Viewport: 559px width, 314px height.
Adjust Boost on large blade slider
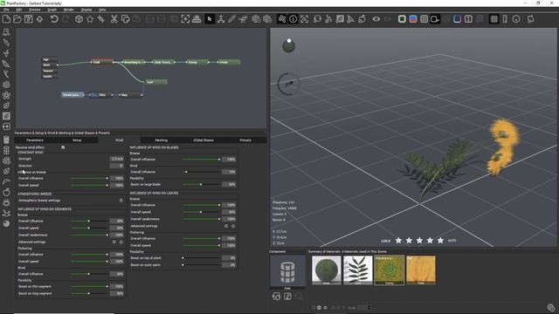201,184
